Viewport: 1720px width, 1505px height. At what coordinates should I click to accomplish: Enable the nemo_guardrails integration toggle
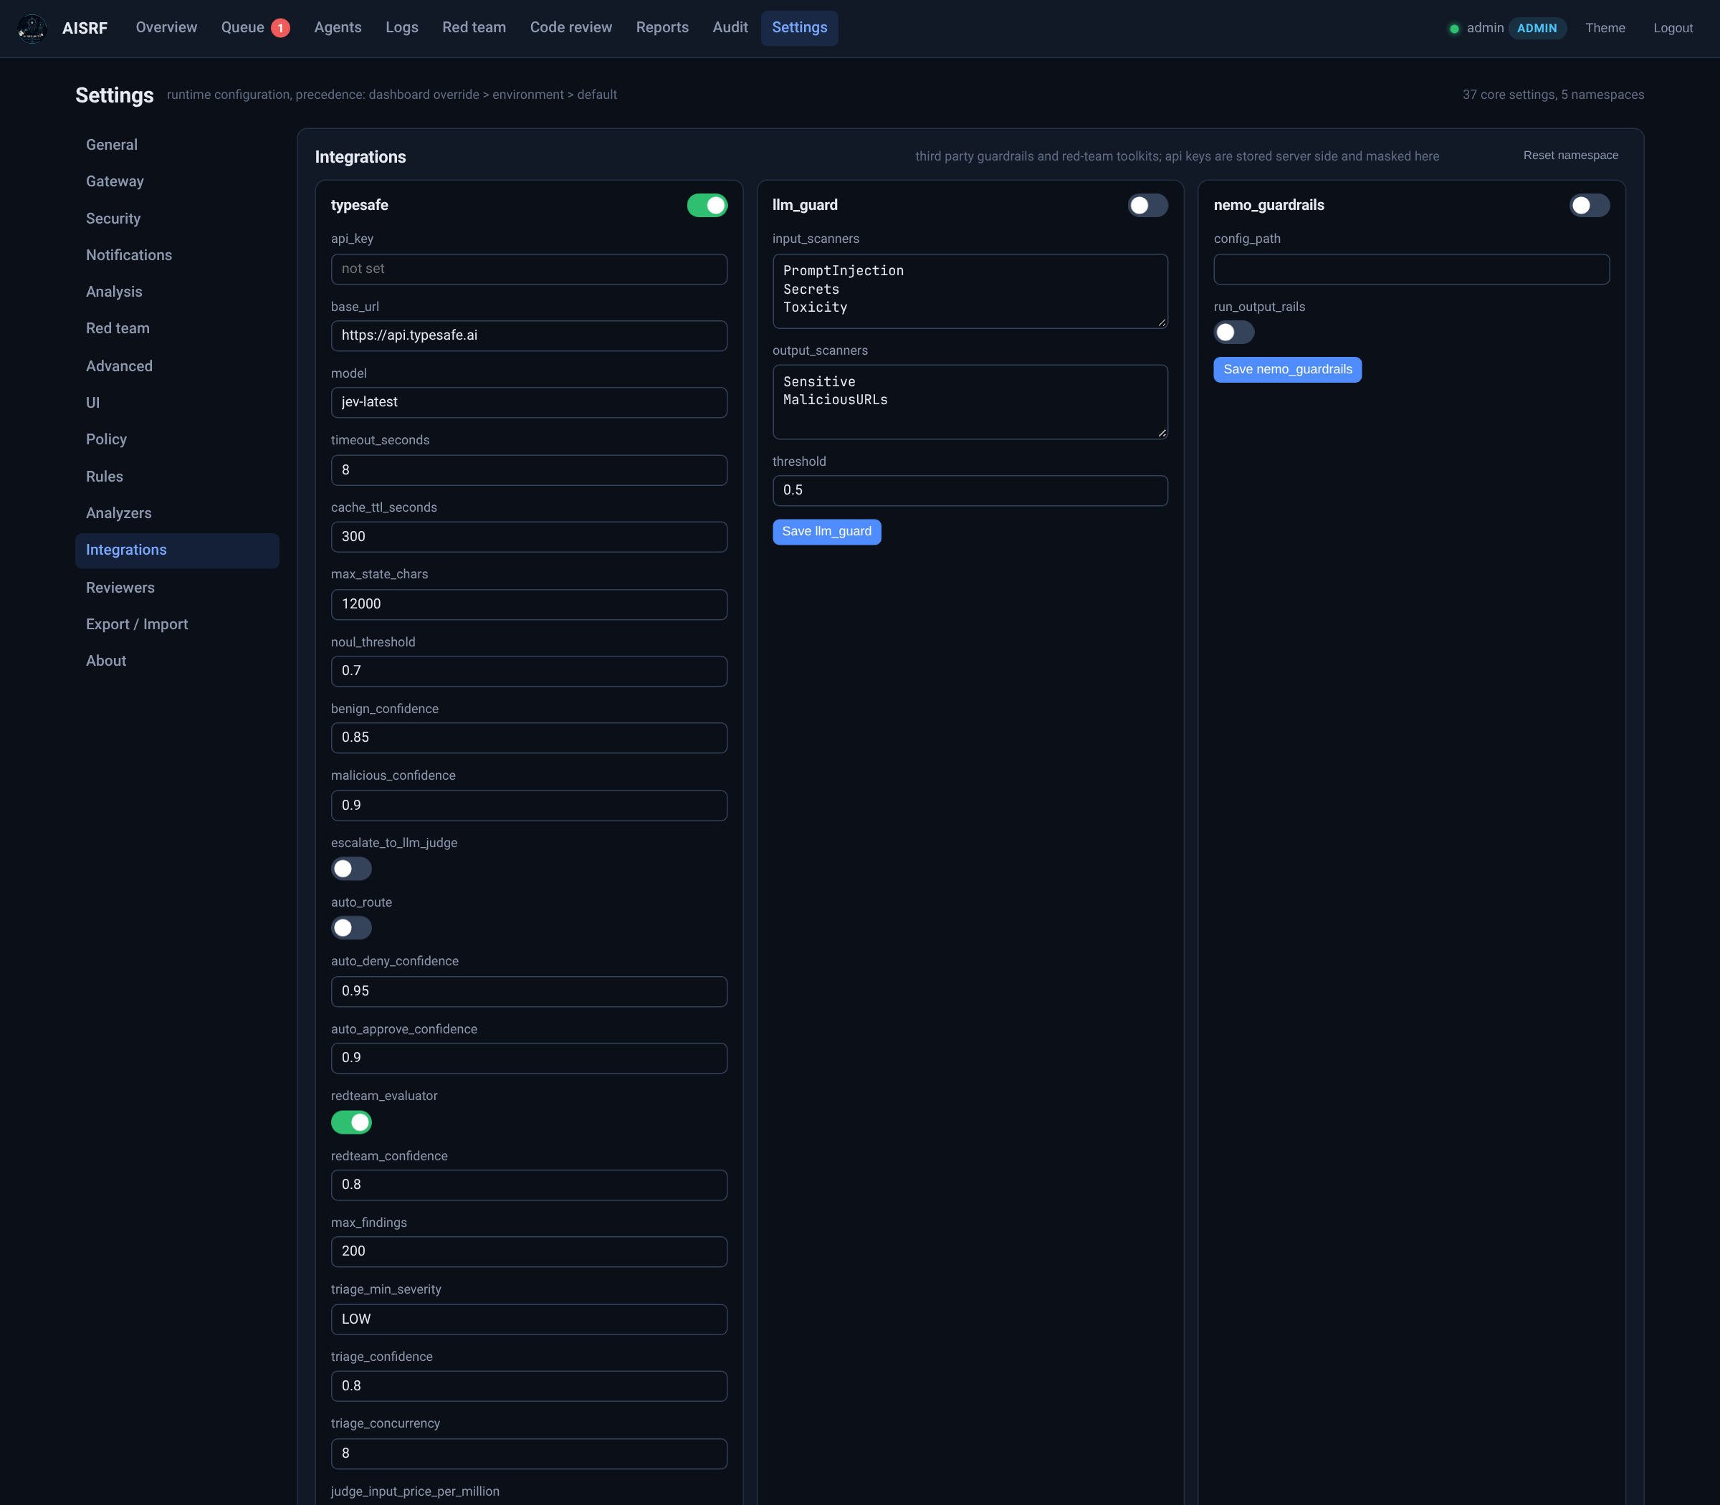pyautogui.click(x=1589, y=205)
